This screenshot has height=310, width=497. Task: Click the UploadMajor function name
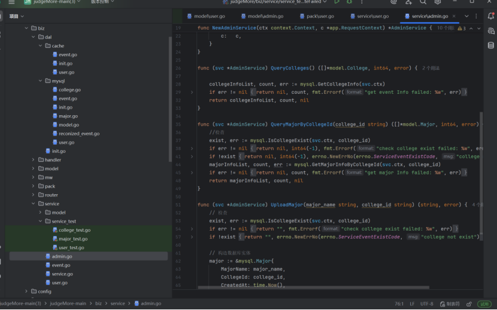point(287,205)
